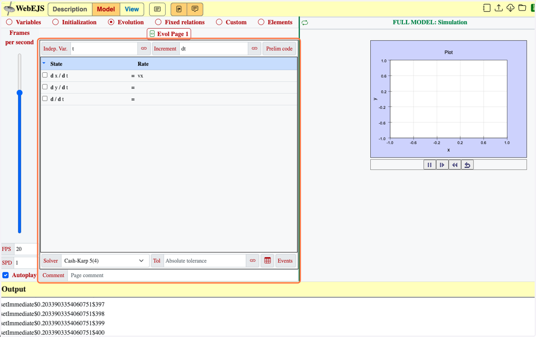Screen dimensions: 536x337
Task: Click the upload icon in top-right toolbar
Action: (x=498, y=8)
